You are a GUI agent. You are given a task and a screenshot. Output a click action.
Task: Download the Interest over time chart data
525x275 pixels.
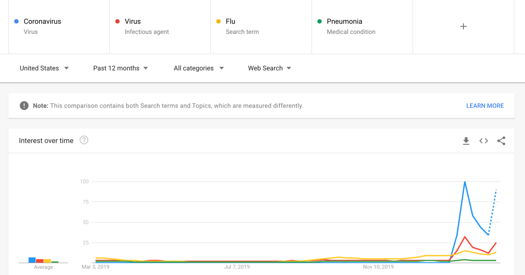(x=466, y=141)
